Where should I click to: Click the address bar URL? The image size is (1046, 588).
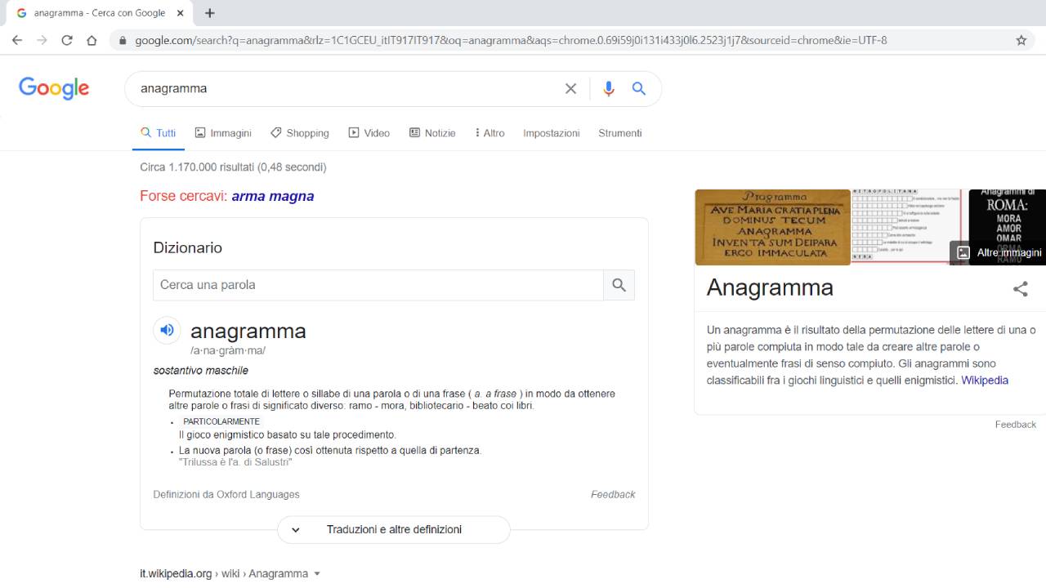pos(511,40)
